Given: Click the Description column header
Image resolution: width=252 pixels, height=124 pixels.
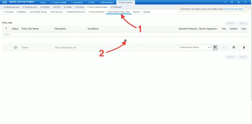Looking at the screenshot, I should [x=60, y=29].
